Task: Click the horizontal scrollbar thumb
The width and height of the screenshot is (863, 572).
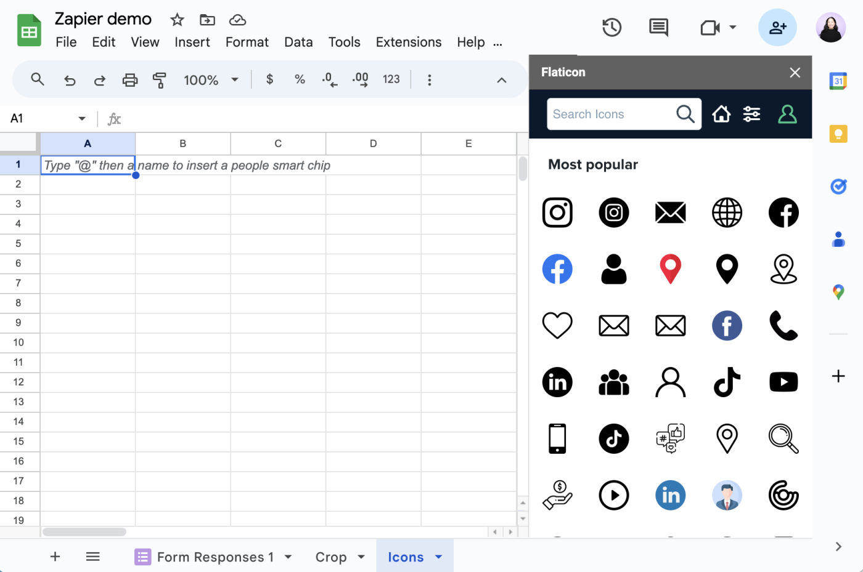Action: point(84,532)
